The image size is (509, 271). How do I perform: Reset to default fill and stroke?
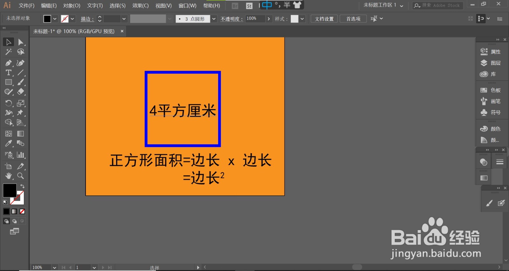click(x=5, y=202)
